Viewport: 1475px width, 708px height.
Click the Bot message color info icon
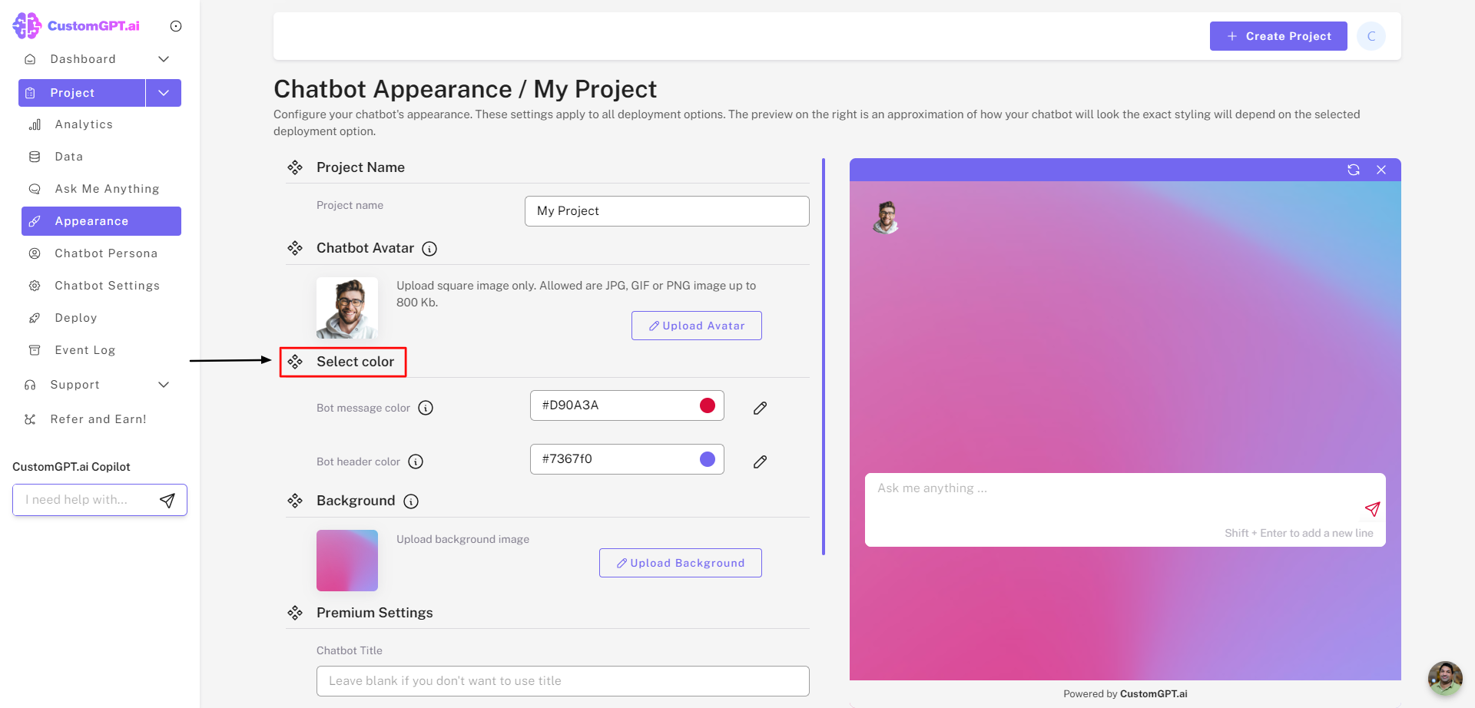point(426,408)
